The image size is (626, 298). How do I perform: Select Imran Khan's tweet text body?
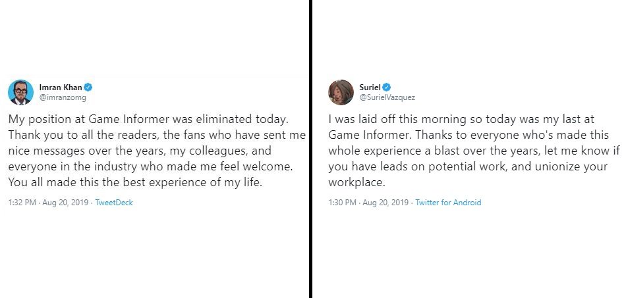pos(157,151)
